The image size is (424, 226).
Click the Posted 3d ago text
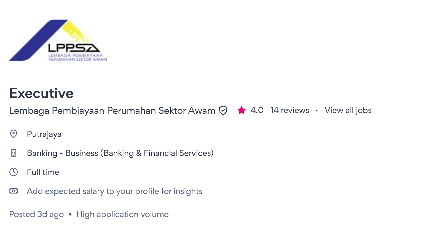tap(36, 214)
